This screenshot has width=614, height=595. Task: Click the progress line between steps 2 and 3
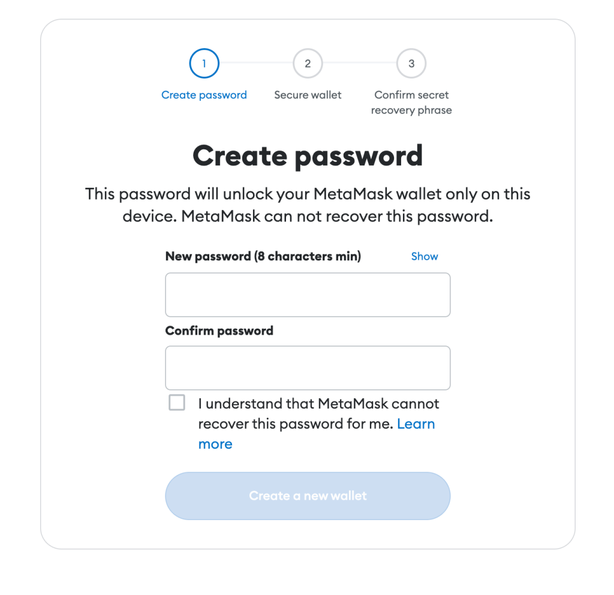[360, 63]
